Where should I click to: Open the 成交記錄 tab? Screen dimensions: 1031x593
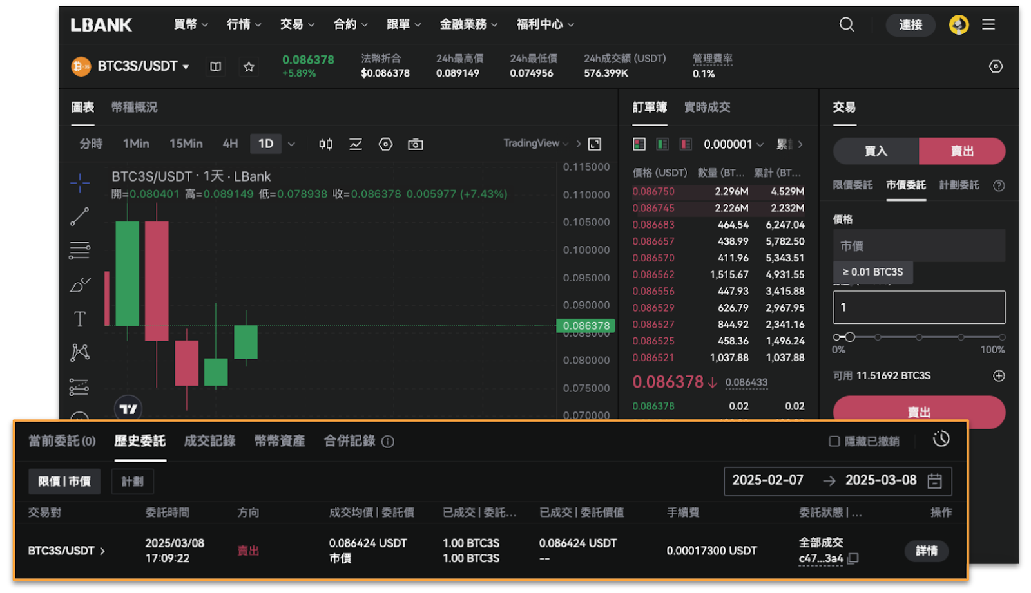(209, 441)
